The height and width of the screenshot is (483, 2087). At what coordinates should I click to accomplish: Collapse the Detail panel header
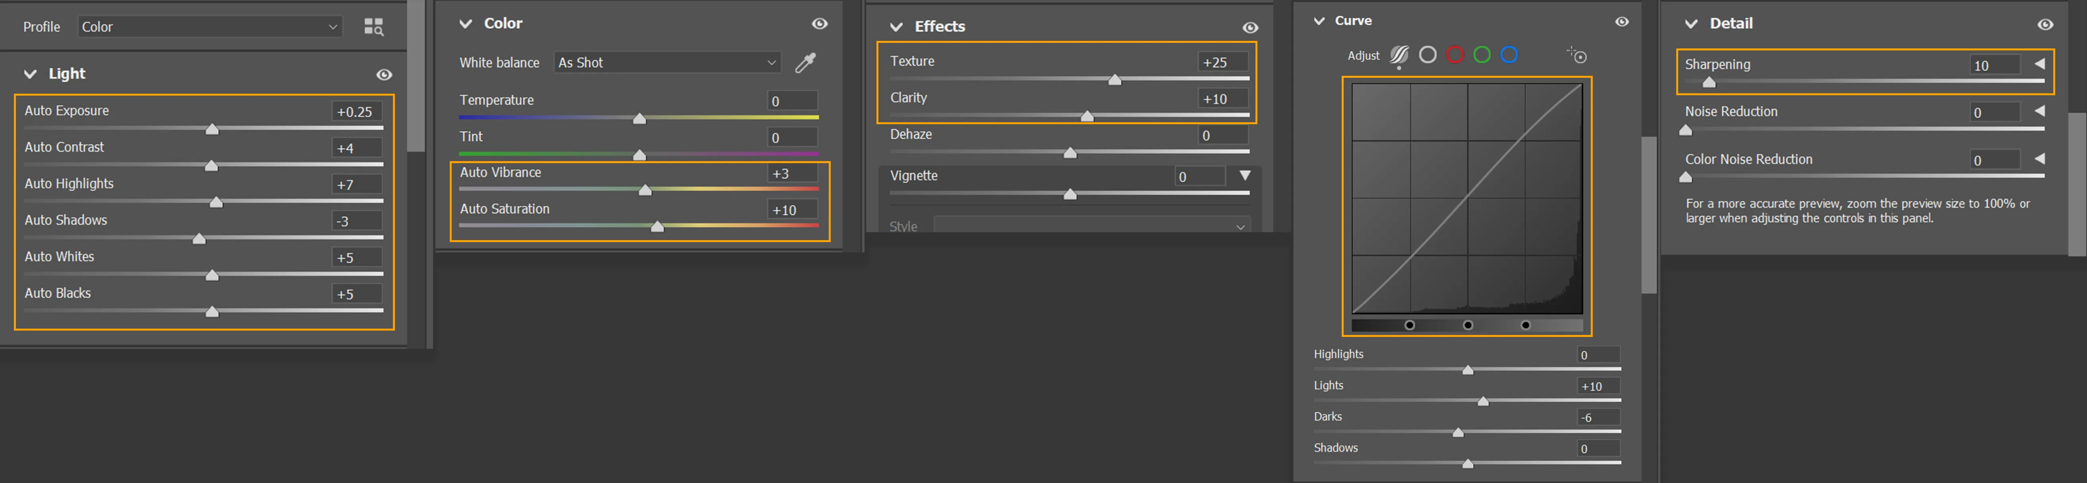pos(1691,23)
